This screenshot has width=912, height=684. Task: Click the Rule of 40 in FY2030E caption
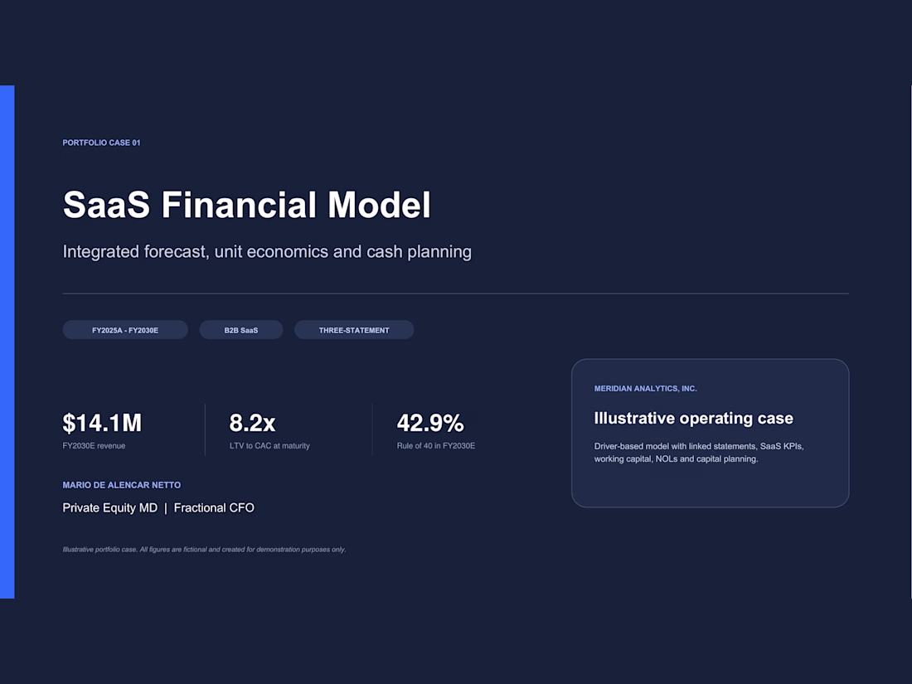(x=435, y=445)
